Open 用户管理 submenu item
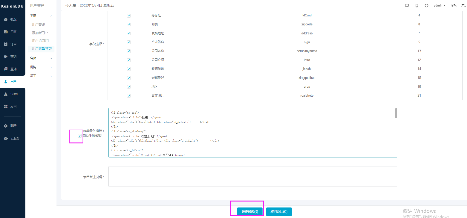The height and width of the screenshot is (218, 467). click(38, 25)
